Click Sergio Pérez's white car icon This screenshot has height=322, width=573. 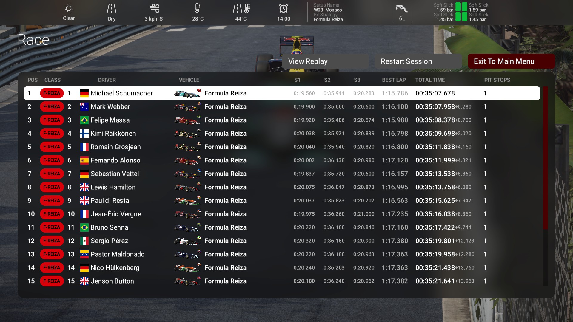coord(187,241)
